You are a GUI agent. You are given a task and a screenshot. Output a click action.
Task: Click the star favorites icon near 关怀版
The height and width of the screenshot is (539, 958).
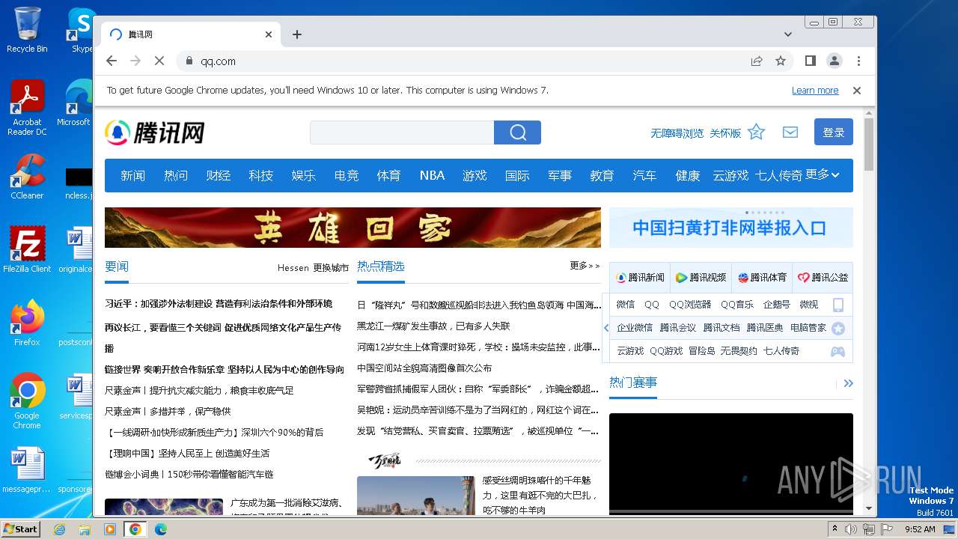point(757,132)
